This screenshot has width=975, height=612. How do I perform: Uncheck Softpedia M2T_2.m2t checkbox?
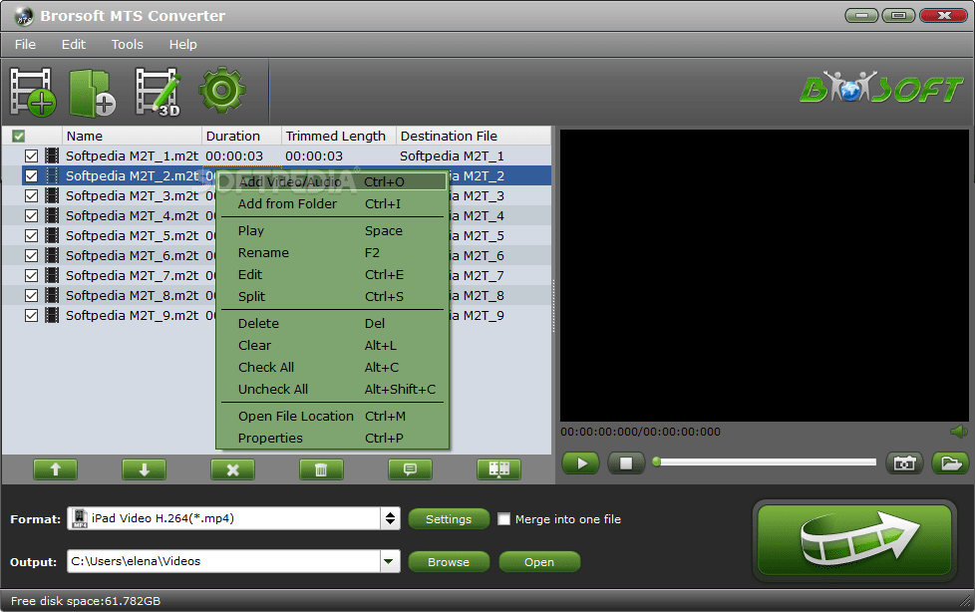coord(31,176)
